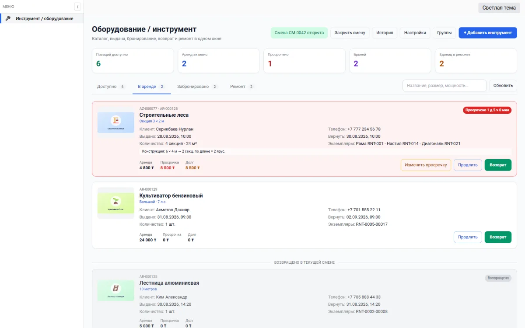525x328 pixels.
Task: Open the История button
Action: [x=385, y=33]
